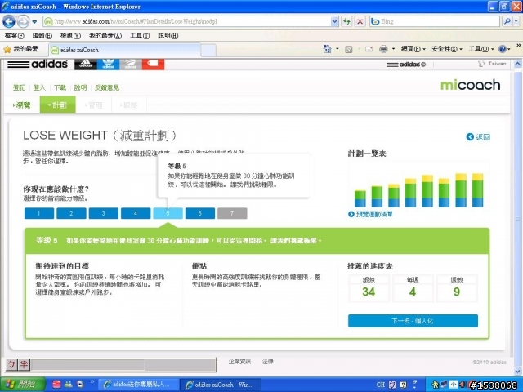
Task: Click the Bing search box
Action: click(x=435, y=22)
